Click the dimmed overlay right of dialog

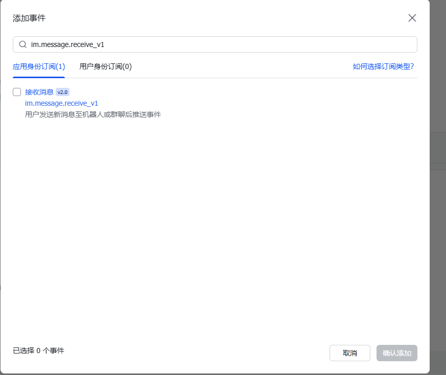(438, 204)
